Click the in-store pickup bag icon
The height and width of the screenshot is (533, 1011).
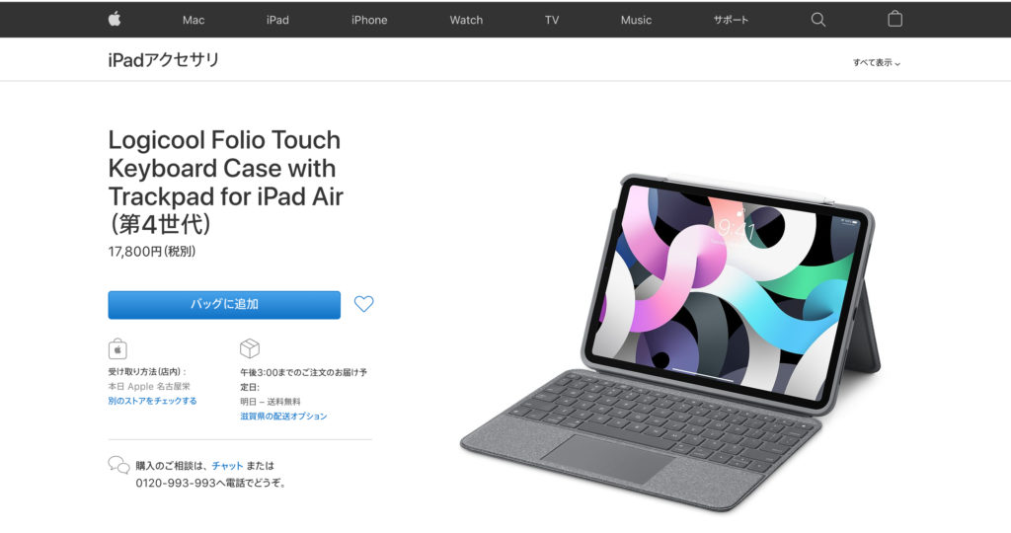click(117, 348)
